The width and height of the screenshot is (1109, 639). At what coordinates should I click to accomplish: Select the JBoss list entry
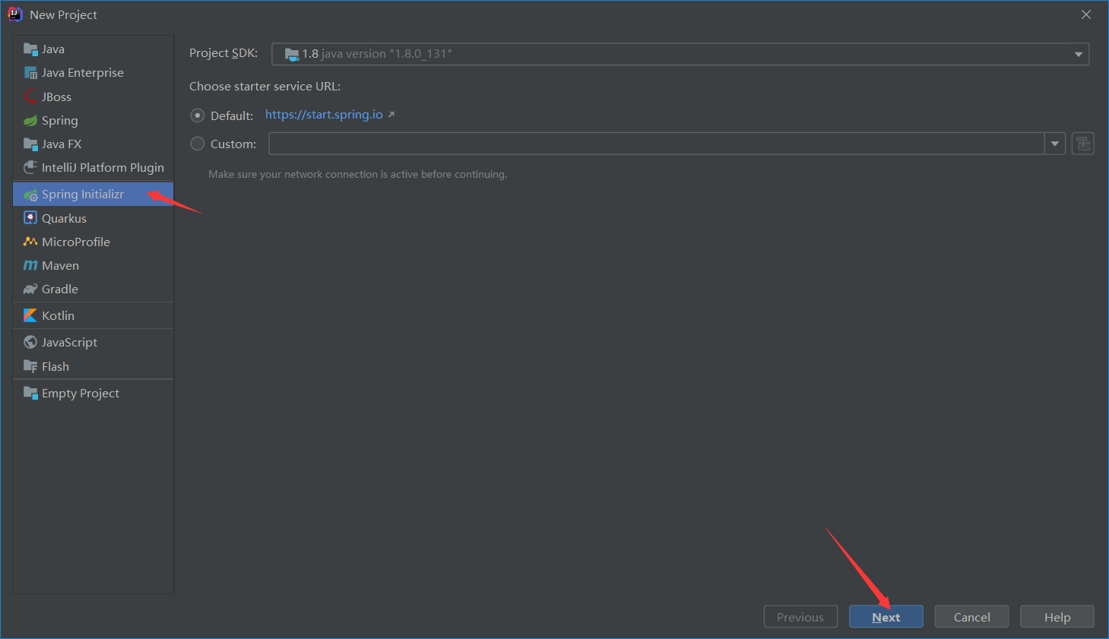(x=93, y=96)
